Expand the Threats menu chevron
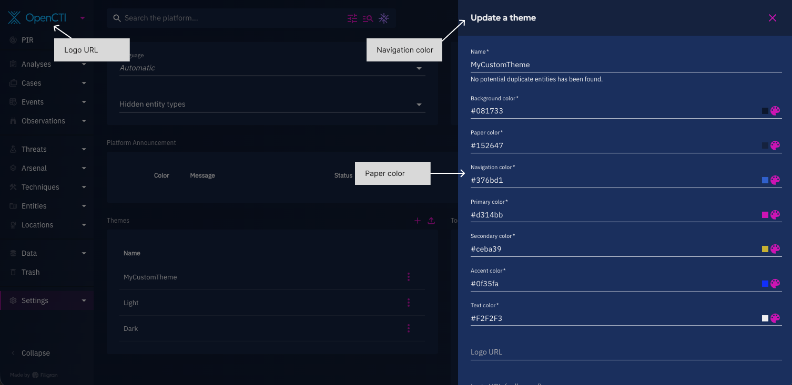Screen dimensions: 792x385 click(x=84, y=150)
